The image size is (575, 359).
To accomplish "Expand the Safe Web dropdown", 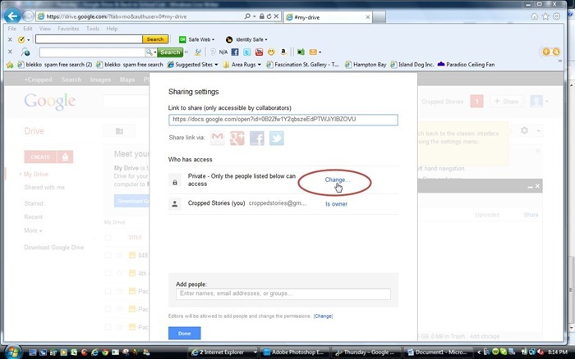I will coord(213,39).
